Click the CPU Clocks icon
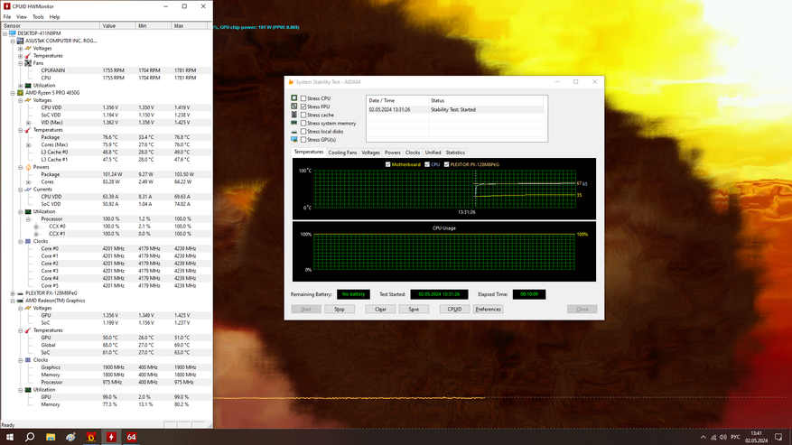792x445 pixels. coord(28,241)
